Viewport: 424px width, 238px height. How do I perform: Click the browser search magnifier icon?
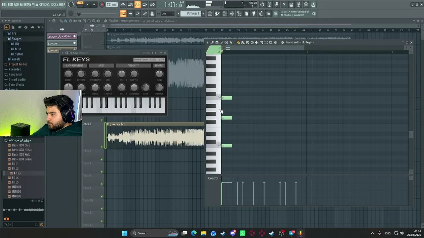pos(42,225)
